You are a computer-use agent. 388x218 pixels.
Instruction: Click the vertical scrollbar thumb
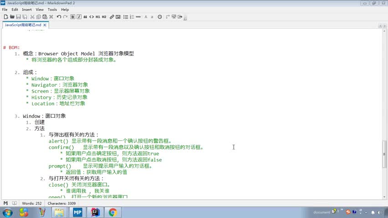[x=384, y=154]
